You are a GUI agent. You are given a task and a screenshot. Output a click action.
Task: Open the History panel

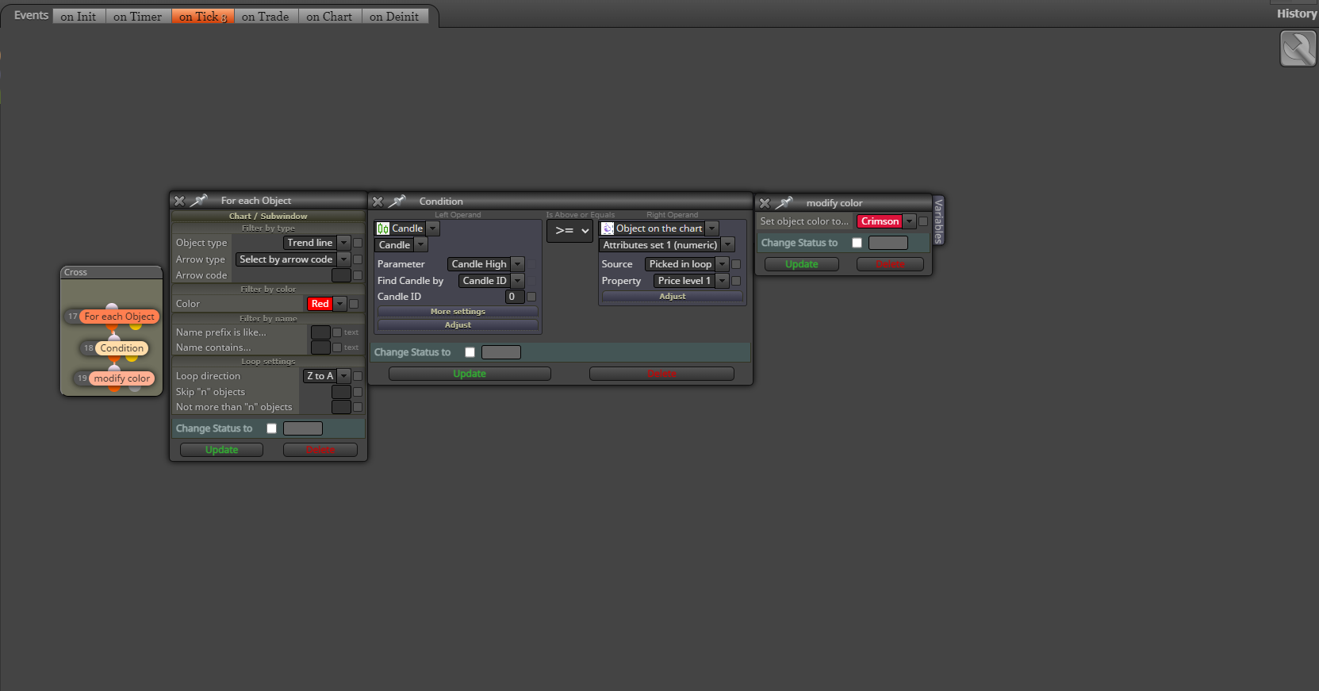1297,13
